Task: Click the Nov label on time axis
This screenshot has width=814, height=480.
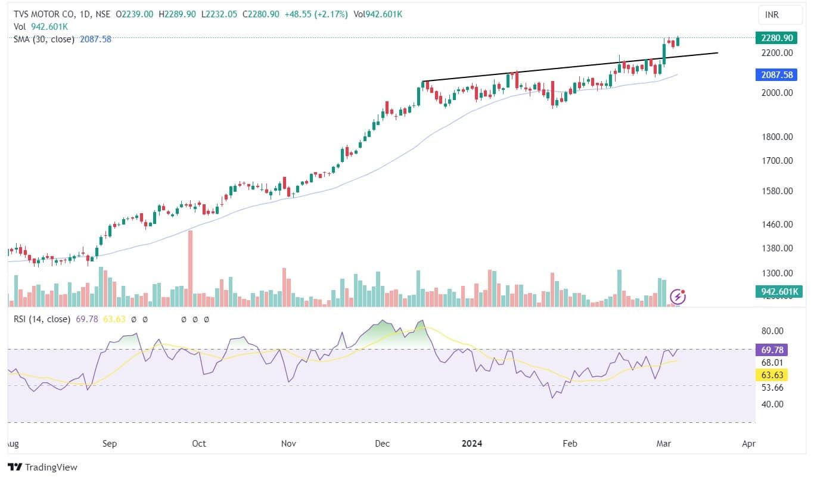Action: pyautogui.click(x=288, y=444)
